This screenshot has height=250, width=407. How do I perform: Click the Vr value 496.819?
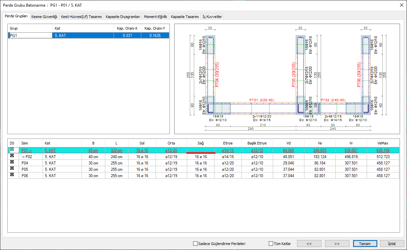click(x=351, y=157)
